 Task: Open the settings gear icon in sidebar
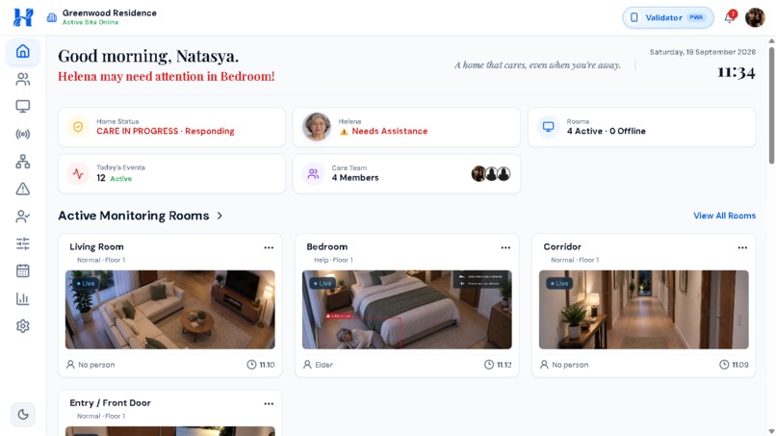click(23, 326)
